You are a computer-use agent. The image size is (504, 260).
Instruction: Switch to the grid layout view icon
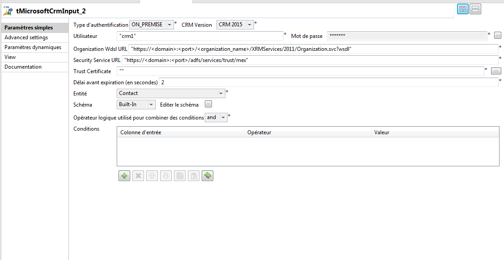click(x=463, y=9)
